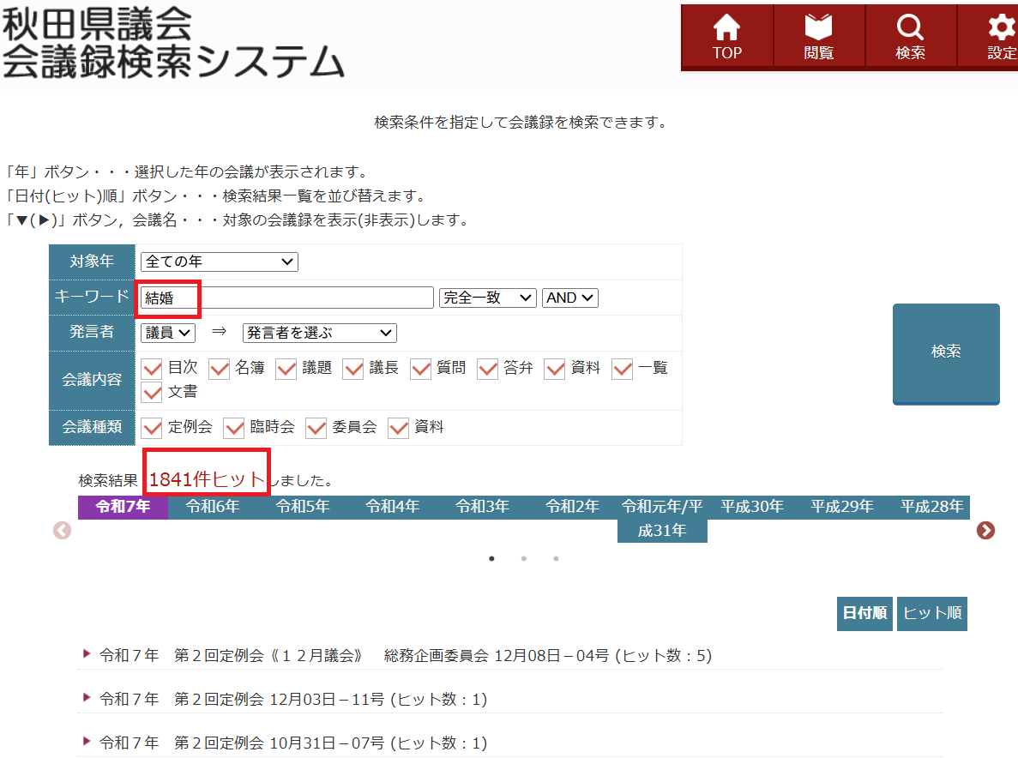Uncheck the 臨時会 meeting type
Screen dimensions: 1018x758
pos(234,428)
